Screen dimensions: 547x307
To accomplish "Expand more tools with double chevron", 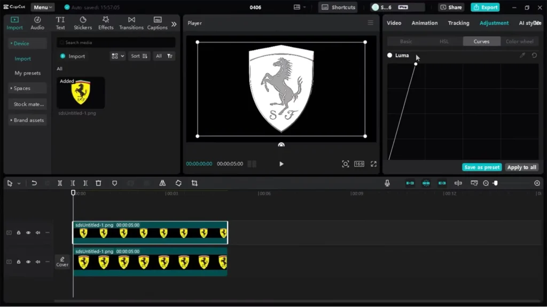I will pos(174,24).
